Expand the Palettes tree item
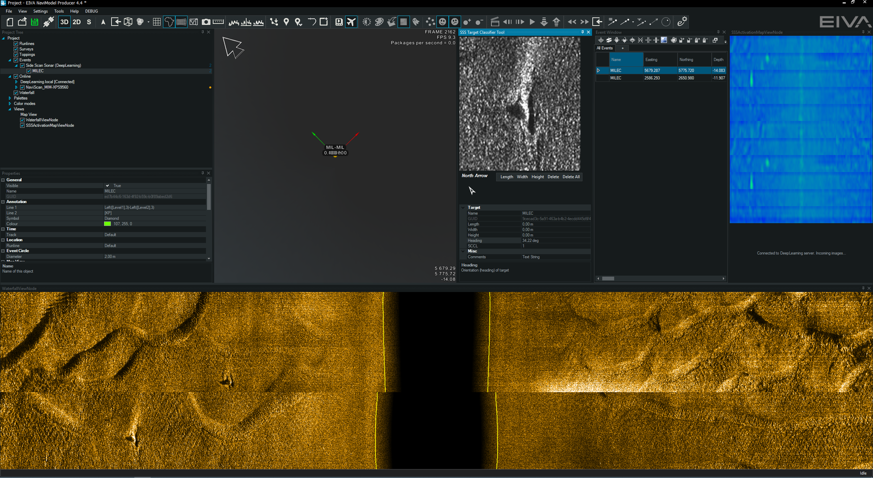 10,98
